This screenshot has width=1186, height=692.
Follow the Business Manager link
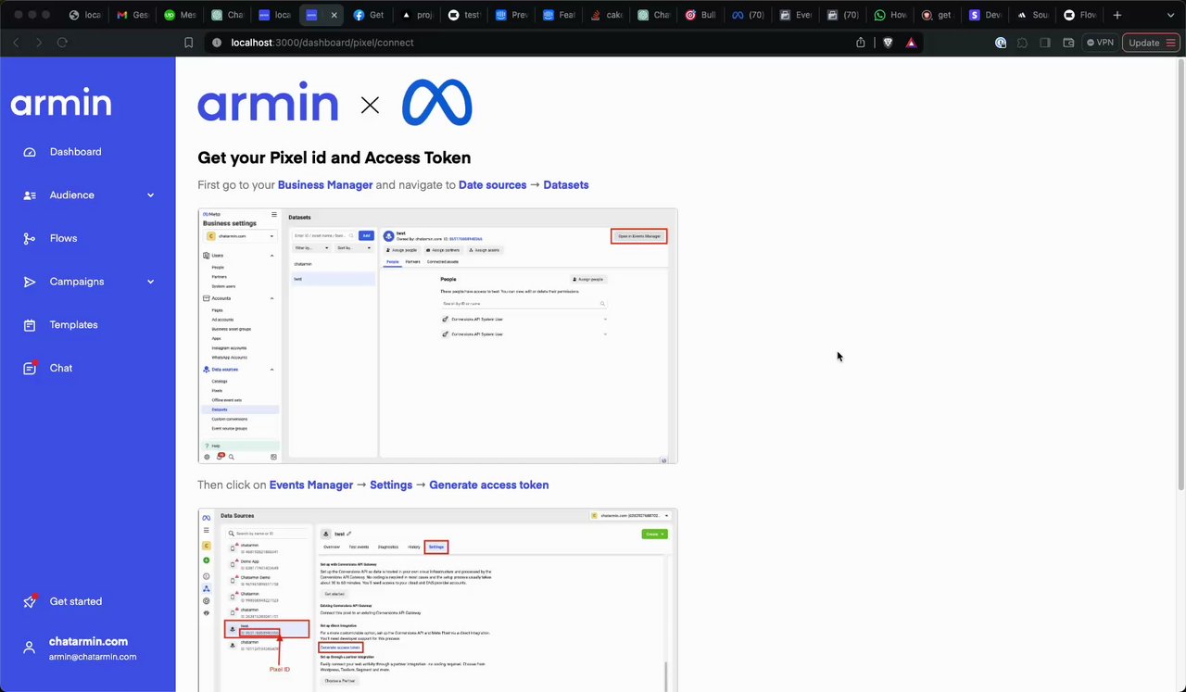pos(325,185)
